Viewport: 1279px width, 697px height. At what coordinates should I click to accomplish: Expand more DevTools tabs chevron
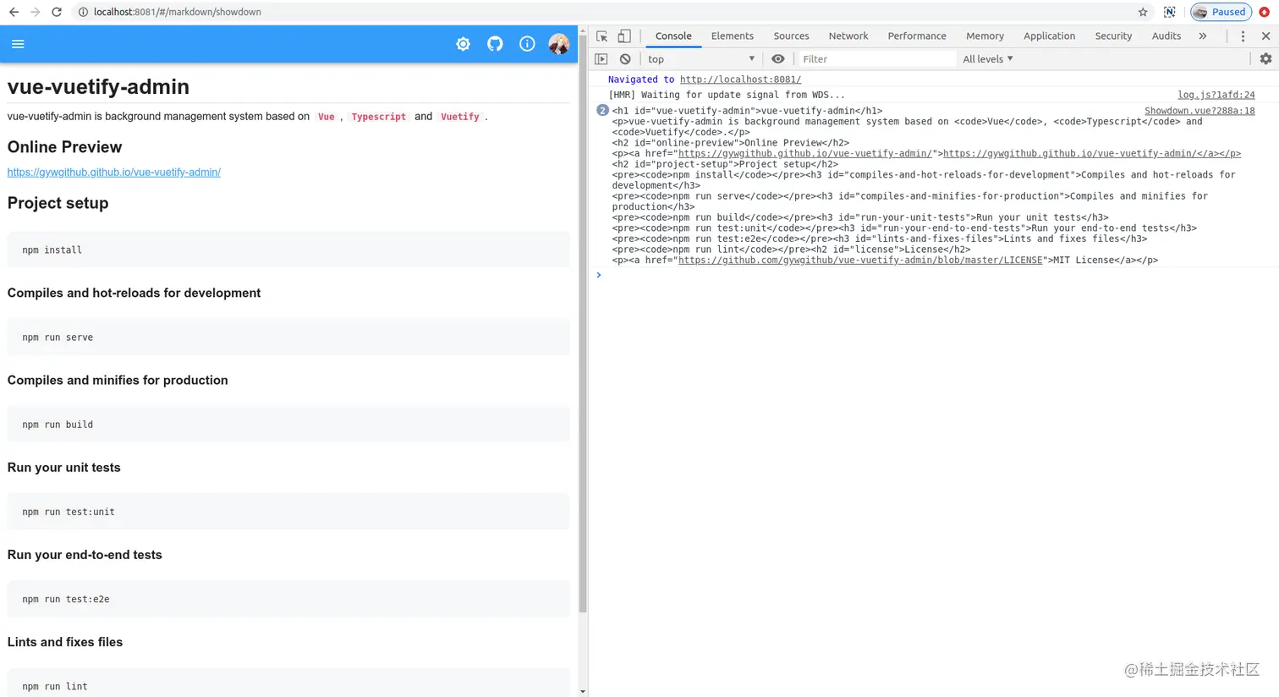[1202, 36]
